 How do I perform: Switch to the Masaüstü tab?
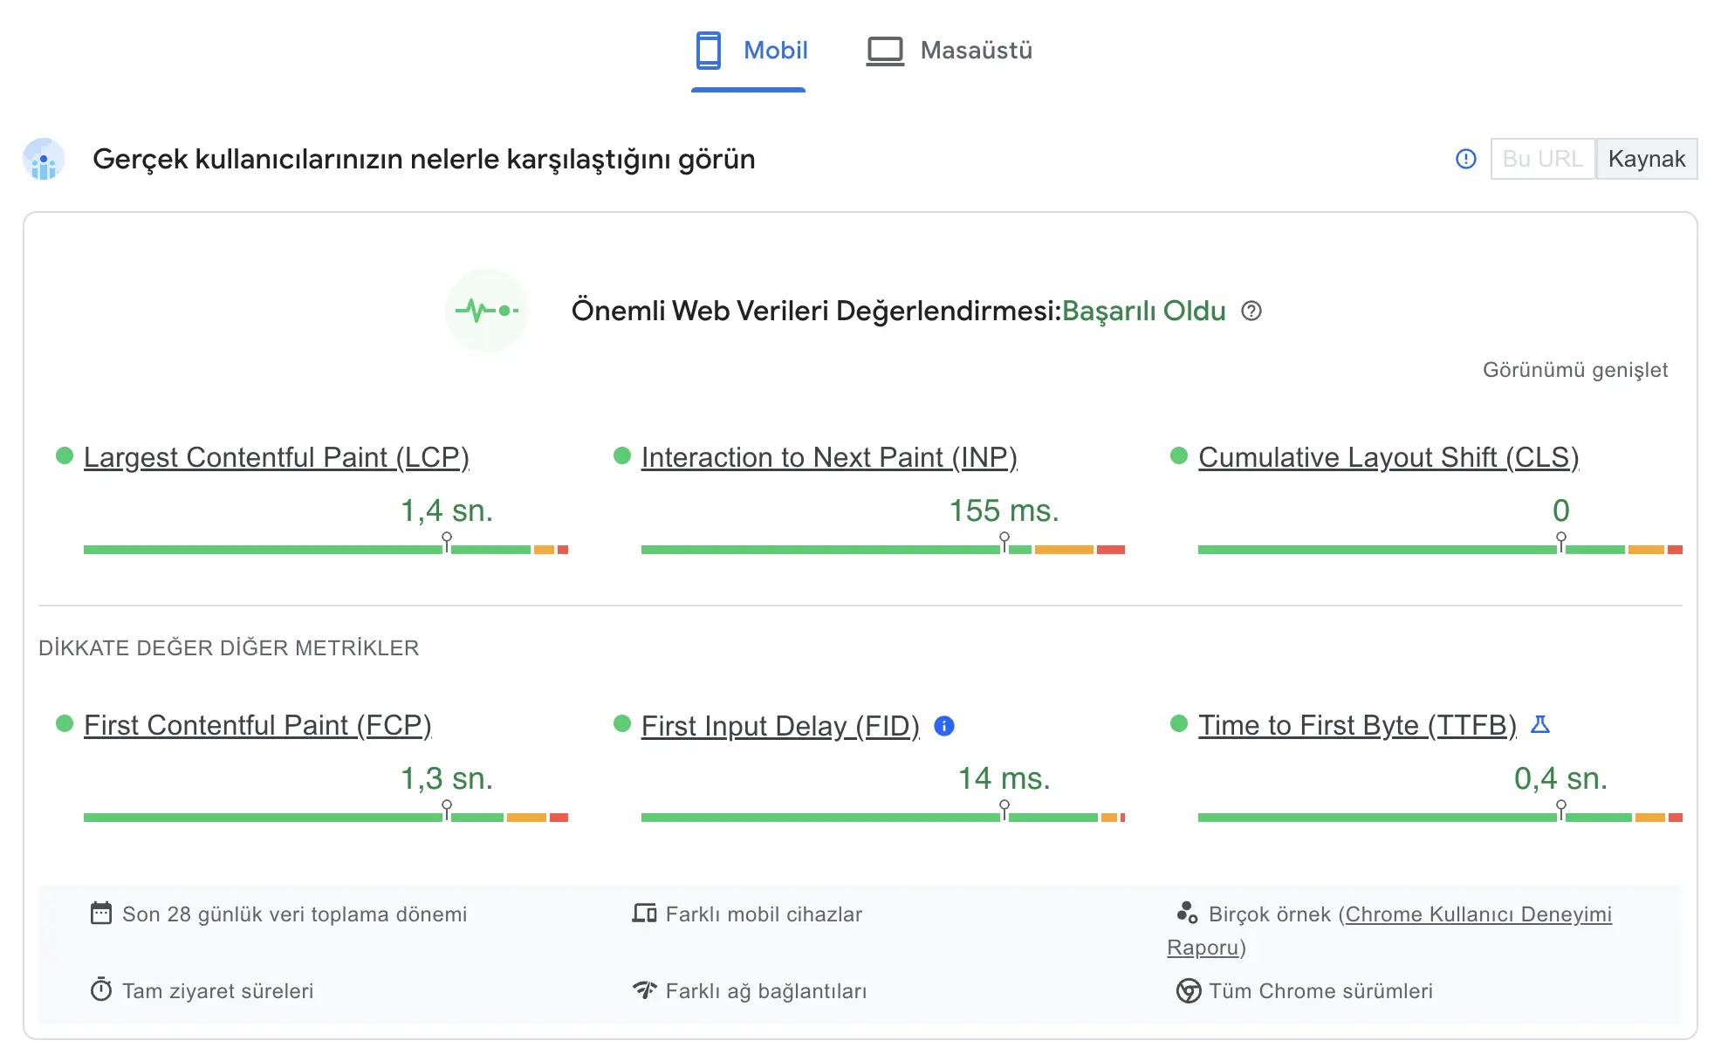point(950,51)
